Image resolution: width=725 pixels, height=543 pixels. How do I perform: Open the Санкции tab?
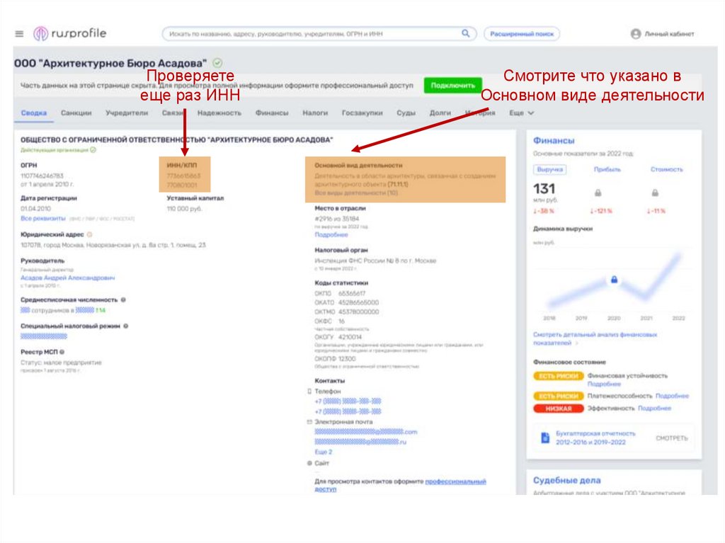pos(76,113)
